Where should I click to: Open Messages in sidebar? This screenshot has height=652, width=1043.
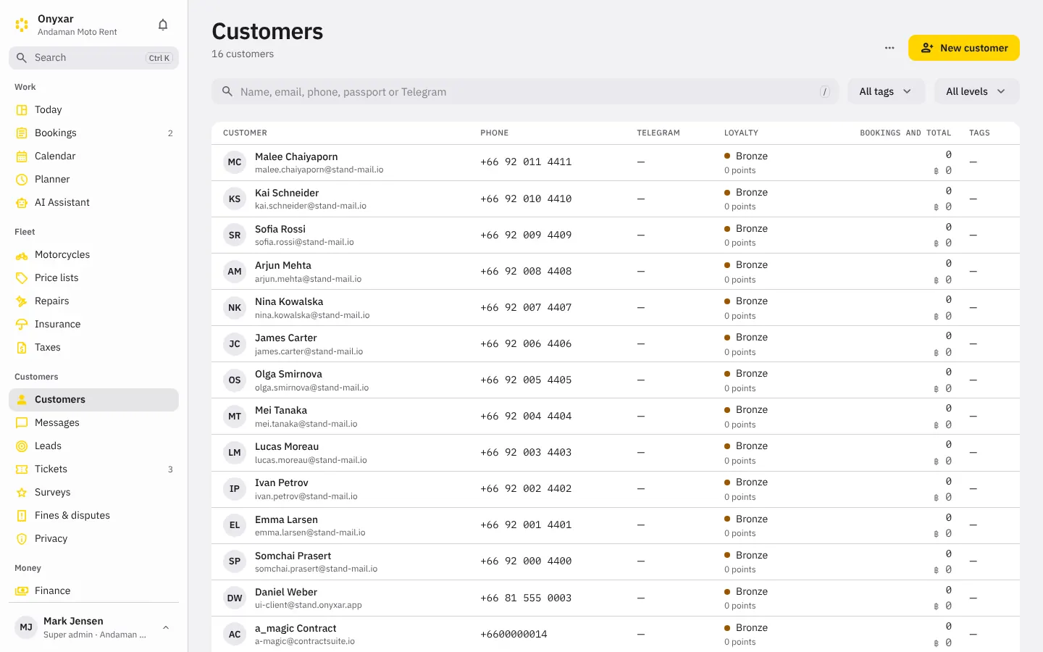93,422
